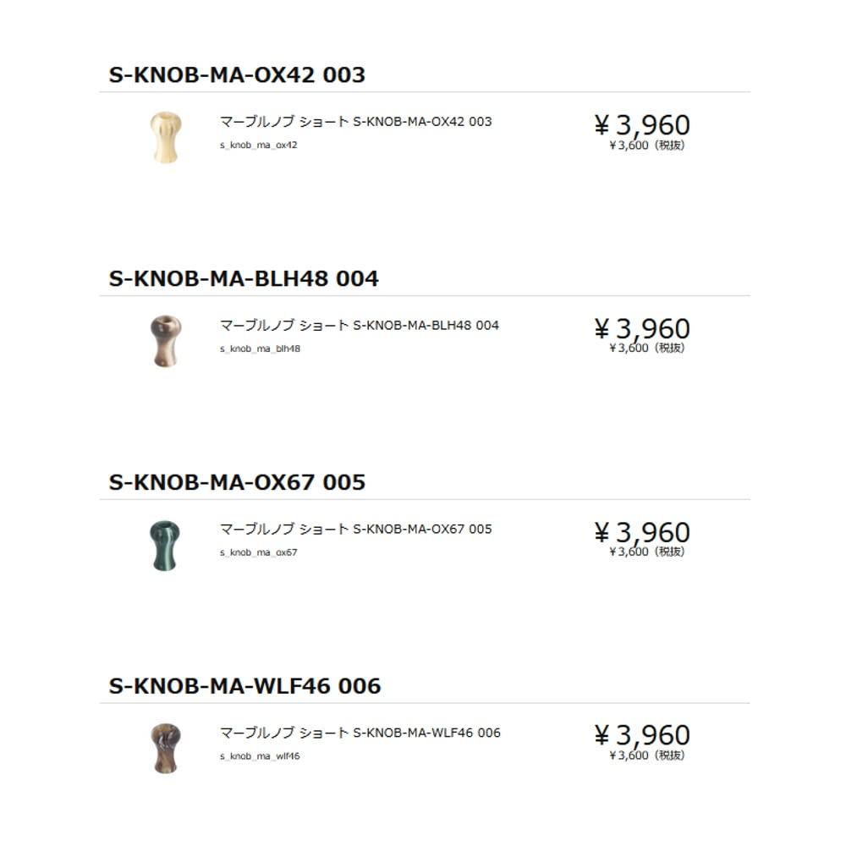Click the green OX67 knob thumbnail
This screenshot has height=846, width=846.
166,545
